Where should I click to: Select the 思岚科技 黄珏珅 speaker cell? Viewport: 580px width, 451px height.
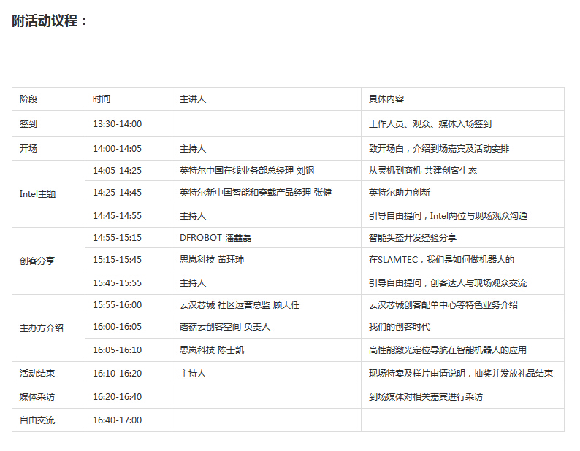(x=212, y=260)
